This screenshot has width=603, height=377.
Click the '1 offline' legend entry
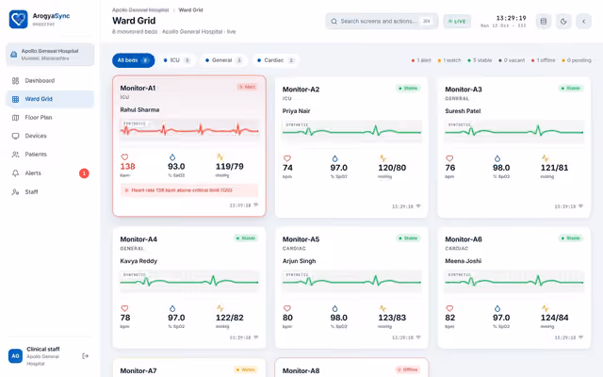click(x=543, y=60)
